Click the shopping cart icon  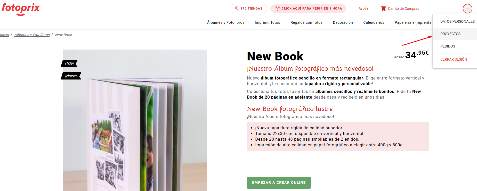383,9
